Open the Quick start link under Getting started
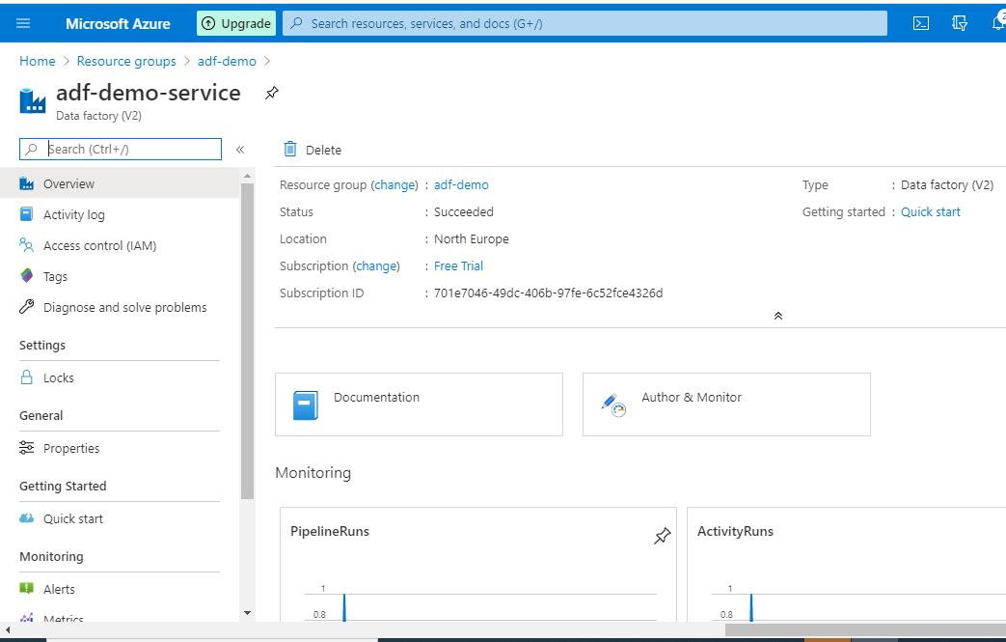1006x642 pixels. click(x=930, y=212)
